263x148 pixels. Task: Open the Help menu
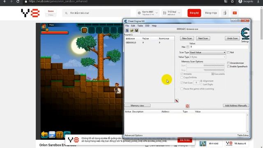154,25
